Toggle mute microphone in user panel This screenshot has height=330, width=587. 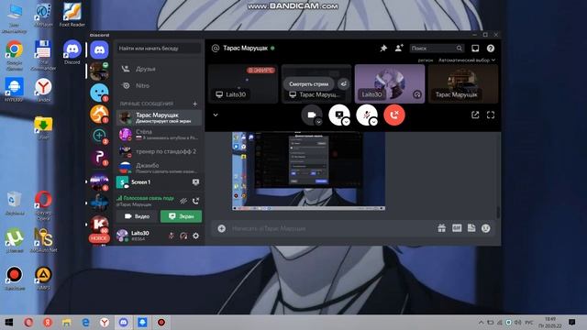172,236
